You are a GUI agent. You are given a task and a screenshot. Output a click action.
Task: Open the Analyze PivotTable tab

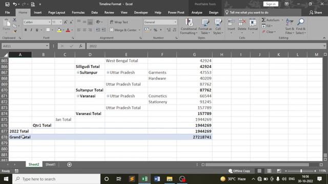coord(197,12)
